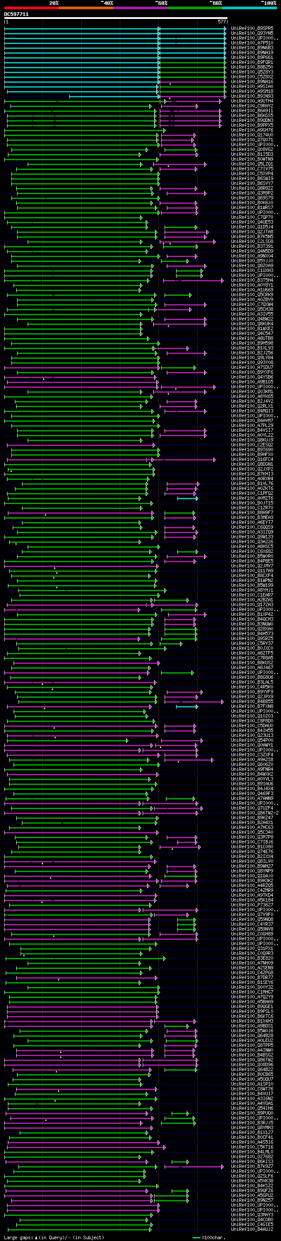Click hit label UniRef100_B9P661

252,57
